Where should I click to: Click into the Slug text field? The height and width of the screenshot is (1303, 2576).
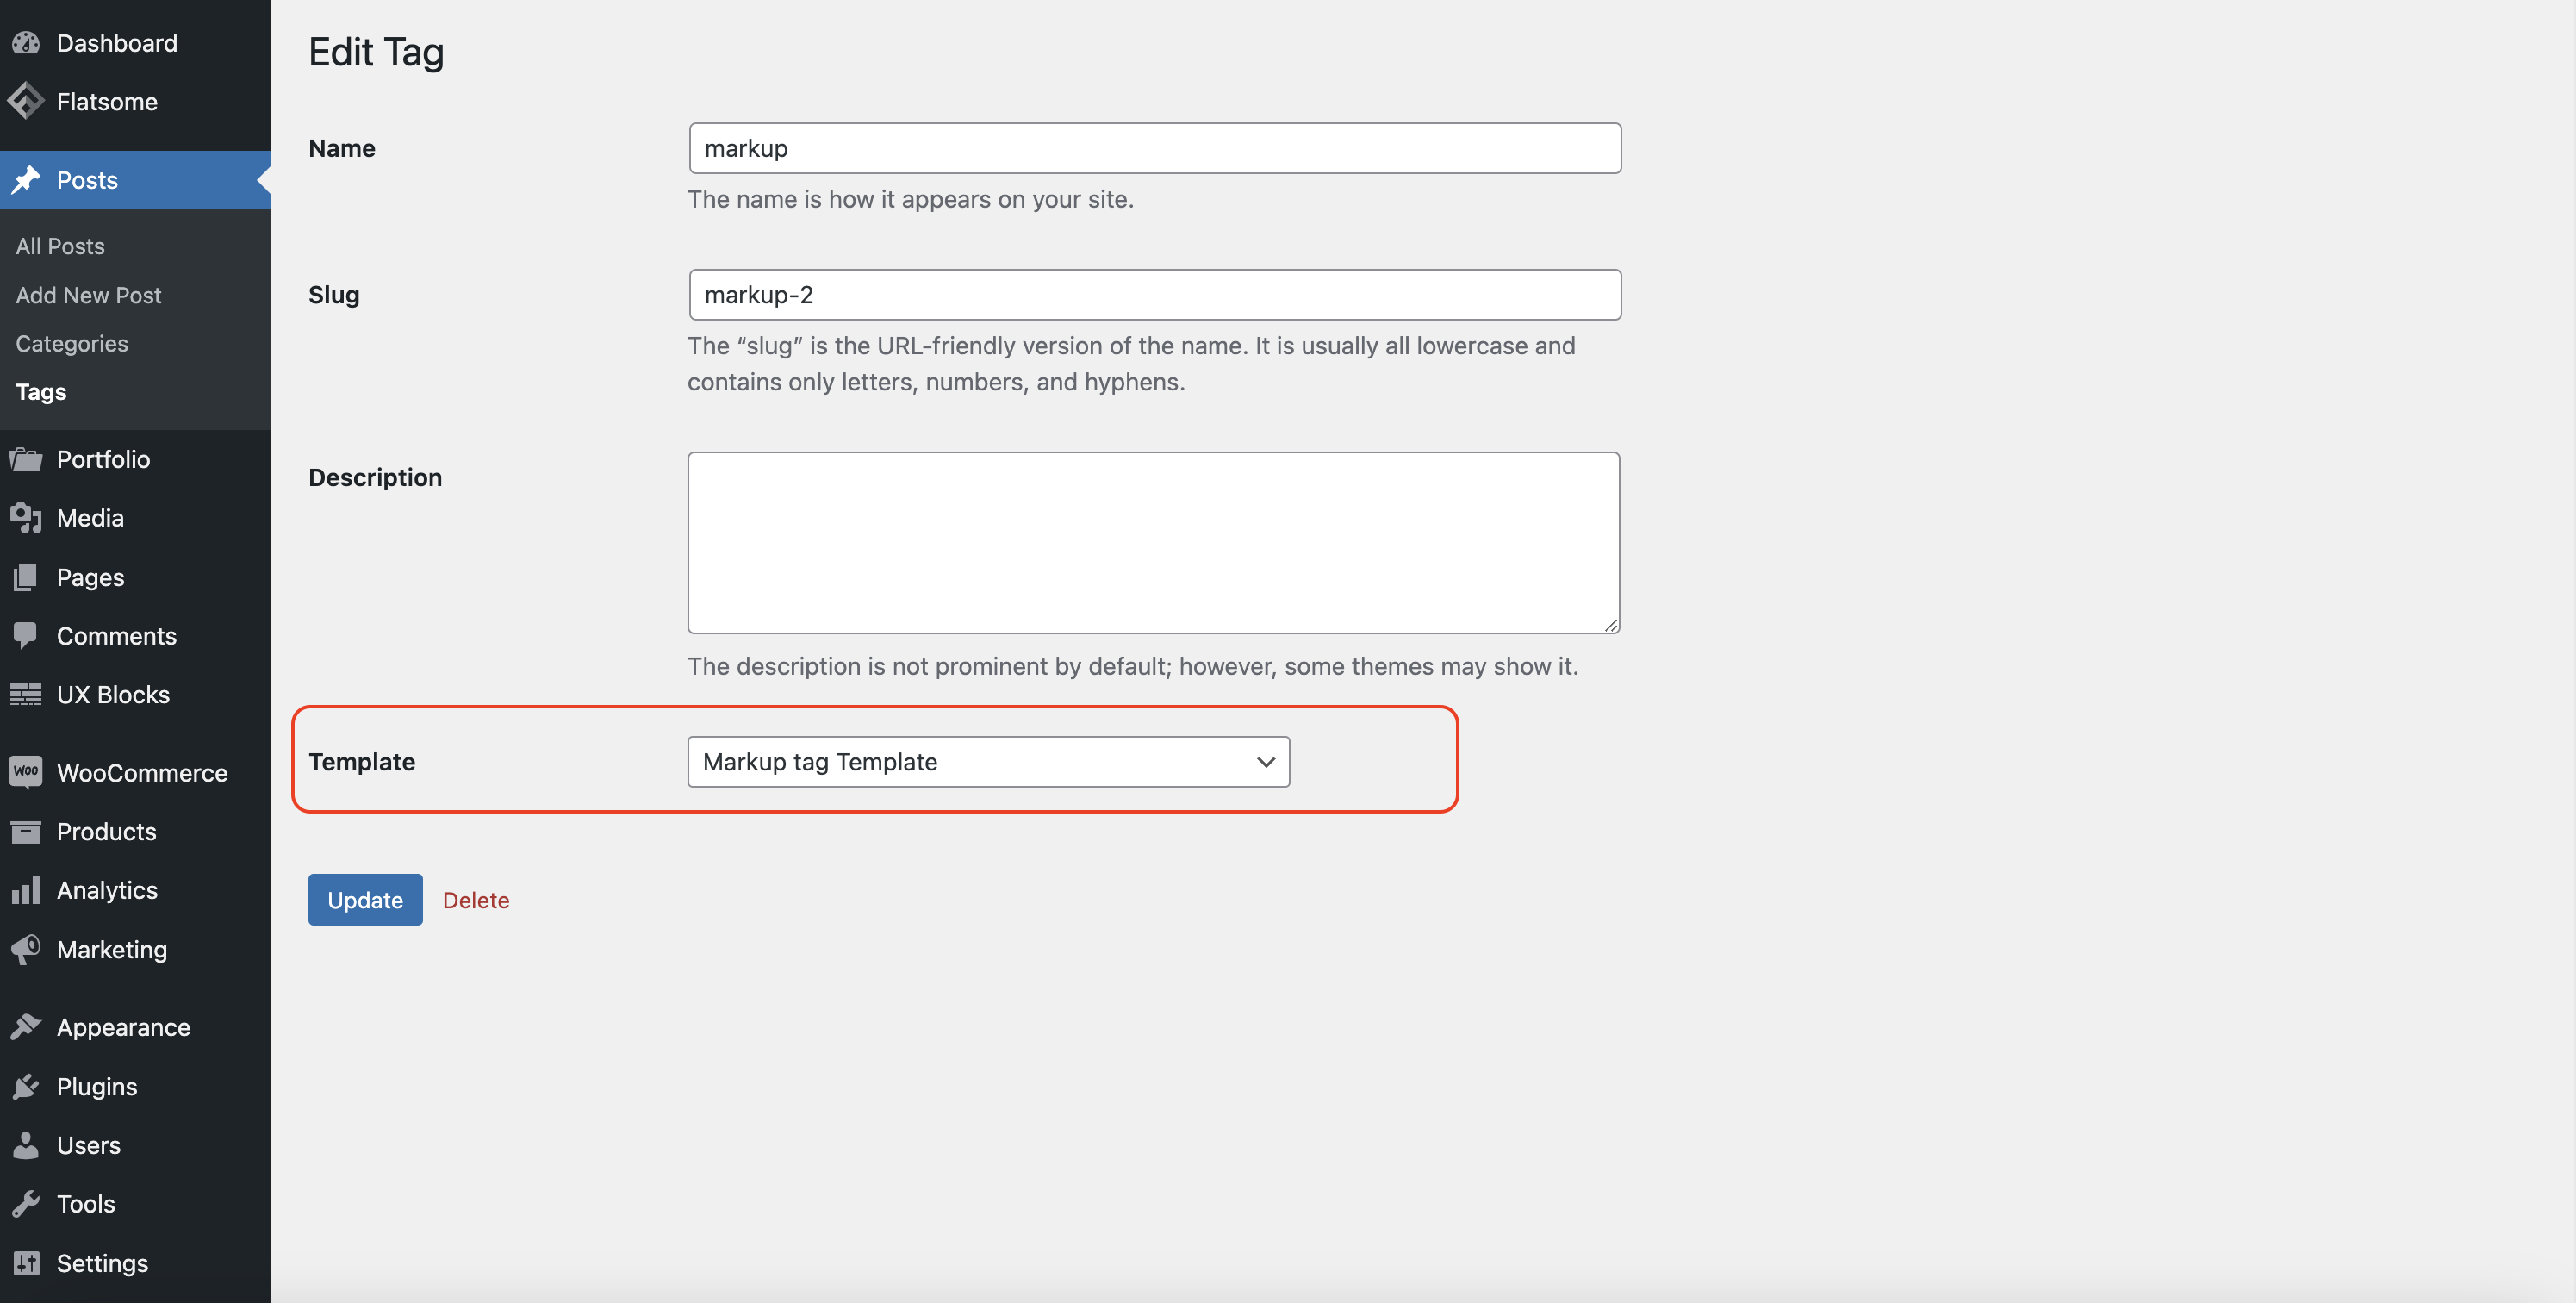tap(1154, 295)
